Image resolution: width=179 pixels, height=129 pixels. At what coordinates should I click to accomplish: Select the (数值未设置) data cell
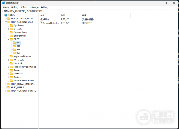pyautogui.click(x=88, y=19)
